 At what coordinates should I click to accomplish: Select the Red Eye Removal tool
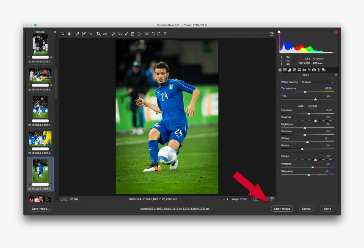pyautogui.click(x=120, y=33)
